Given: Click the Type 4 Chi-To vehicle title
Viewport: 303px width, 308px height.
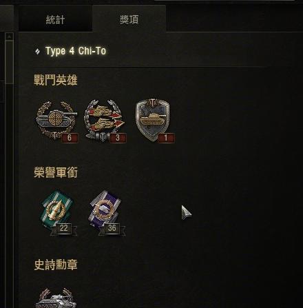Looking at the screenshot, I should [x=76, y=51].
